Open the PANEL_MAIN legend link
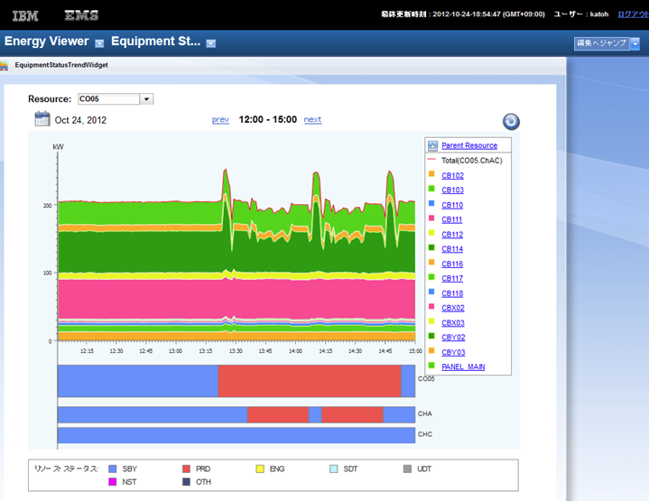The width and height of the screenshot is (649, 501). 463,366
